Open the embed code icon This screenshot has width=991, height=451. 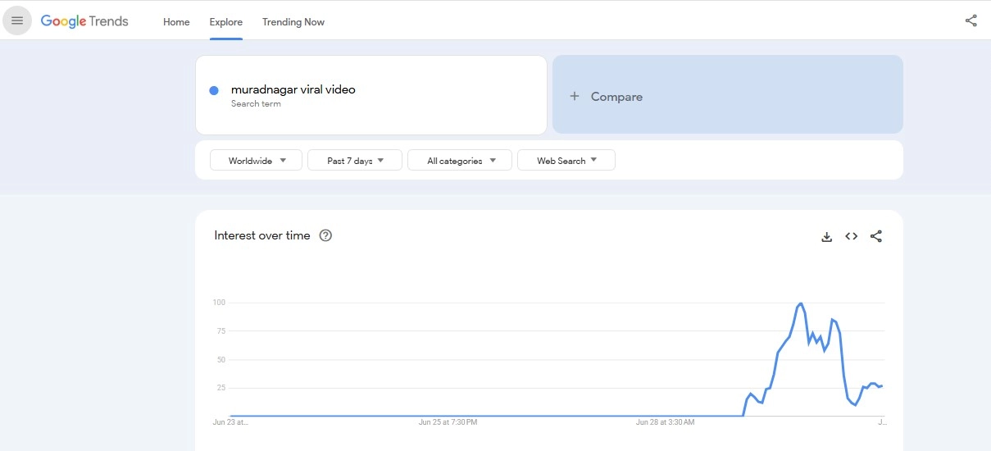[x=851, y=236]
